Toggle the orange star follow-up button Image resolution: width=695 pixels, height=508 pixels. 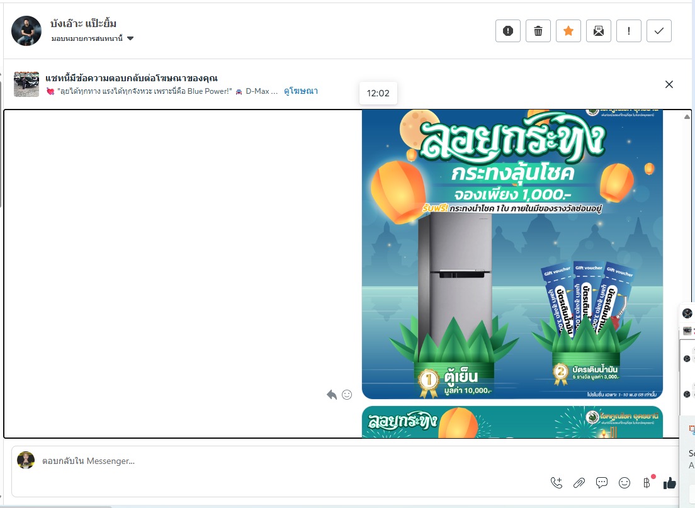(x=568, y=31)
